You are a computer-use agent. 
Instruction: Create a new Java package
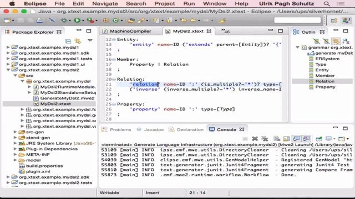[106, 20]
